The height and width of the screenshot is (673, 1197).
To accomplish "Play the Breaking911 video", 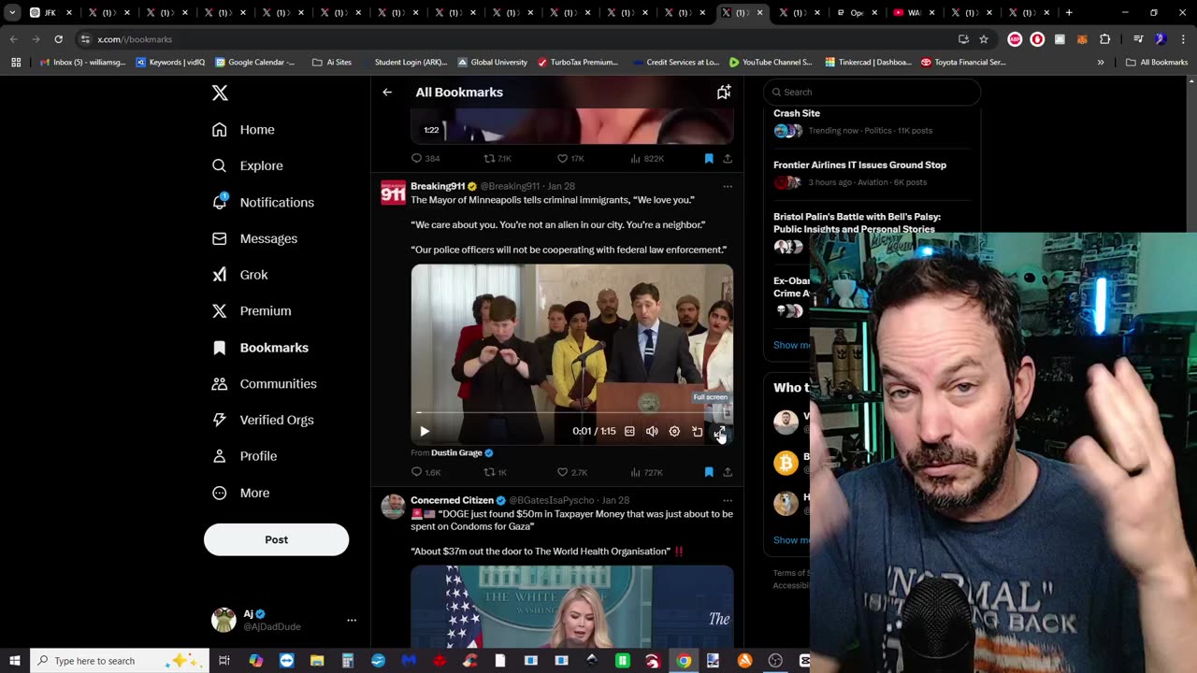I will (x=425, y=431).
